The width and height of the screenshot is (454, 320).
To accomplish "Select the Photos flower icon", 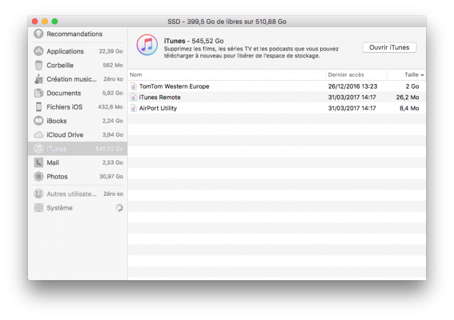I will (39, 176).
